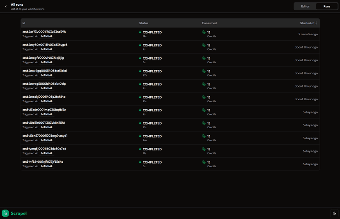Open run cm62mw4gq000ll403dsz5iekd
This screenshot has width=340, height=219.
click(170, 73)
